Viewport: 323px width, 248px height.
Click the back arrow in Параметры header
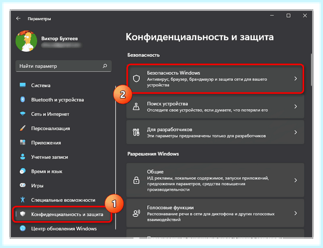[18, 18]
